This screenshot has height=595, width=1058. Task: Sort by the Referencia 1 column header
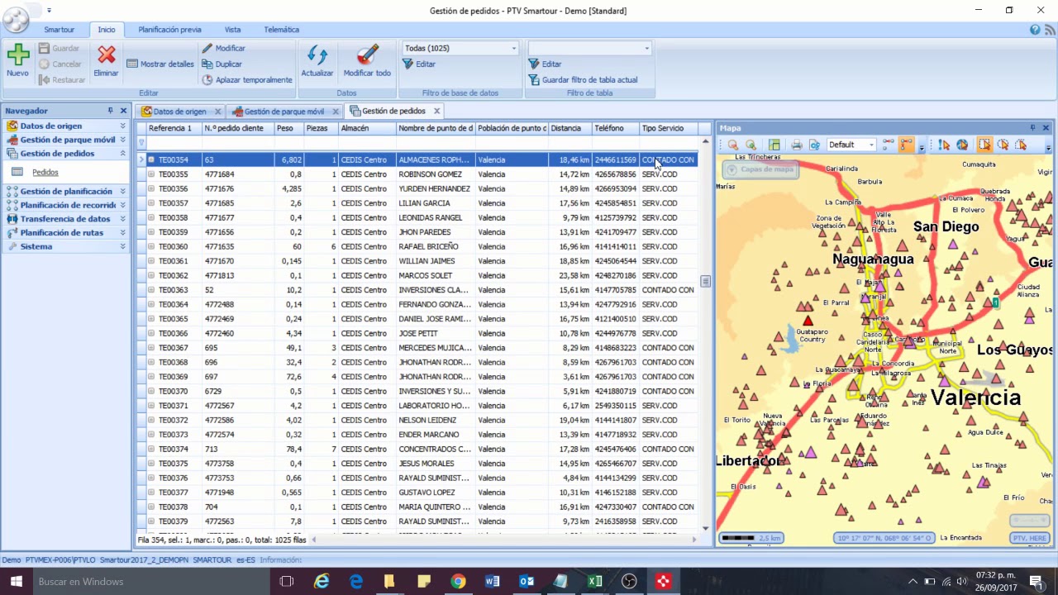[x=174, y=128]
